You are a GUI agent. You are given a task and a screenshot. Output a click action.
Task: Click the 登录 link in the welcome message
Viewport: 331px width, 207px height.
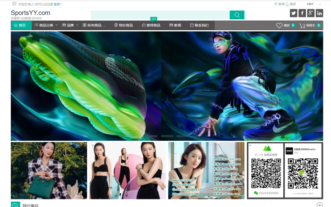pos(57,4)
